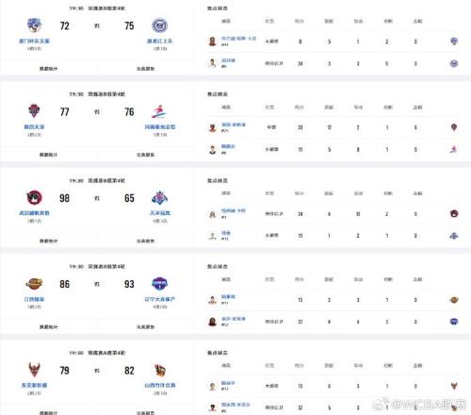Viewport: 471px width, 415px height.
Task: Click the team badge on the first player row
Action: (x=454, y=41)
